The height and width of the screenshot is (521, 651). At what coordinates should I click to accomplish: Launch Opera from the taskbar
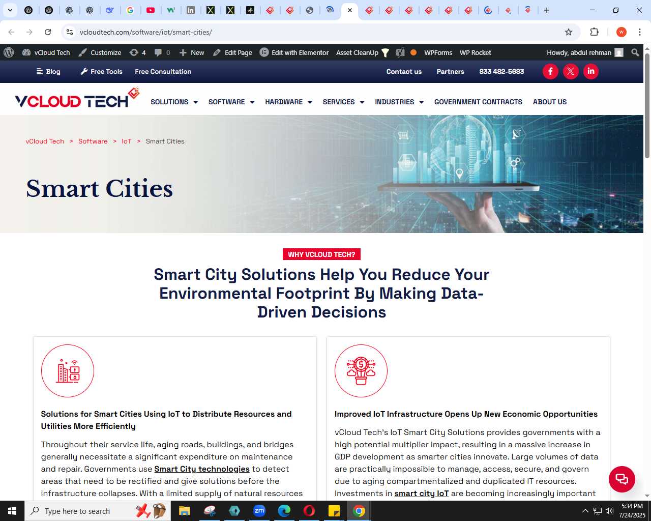point(309,511)
